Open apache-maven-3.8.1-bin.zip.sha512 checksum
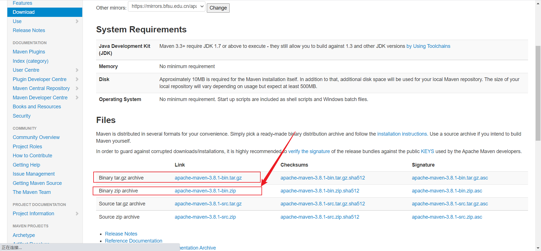 (x=320, y=191)
